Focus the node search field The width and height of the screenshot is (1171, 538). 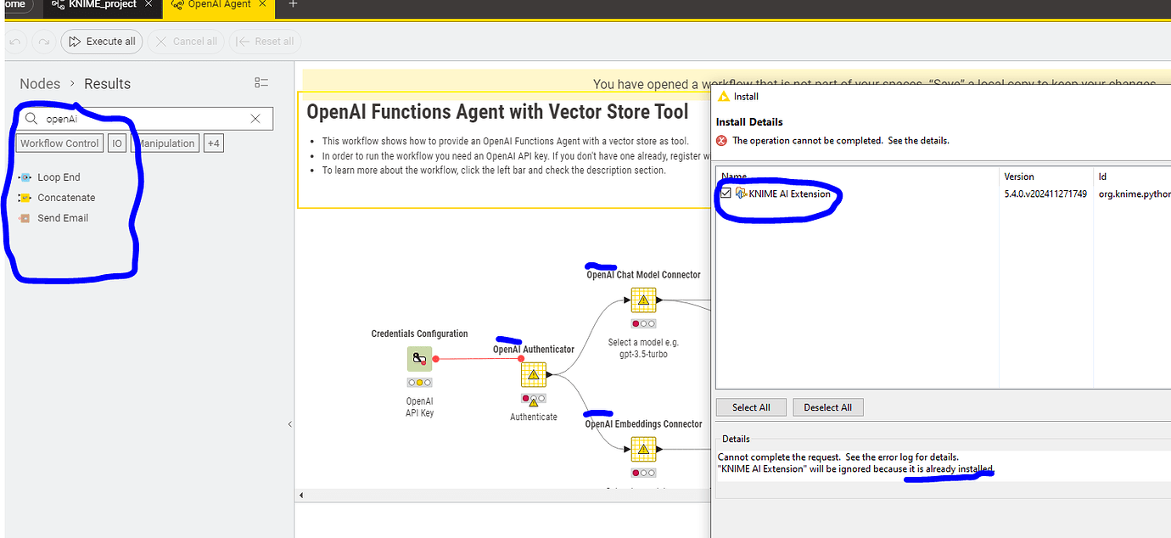(144, 119)
